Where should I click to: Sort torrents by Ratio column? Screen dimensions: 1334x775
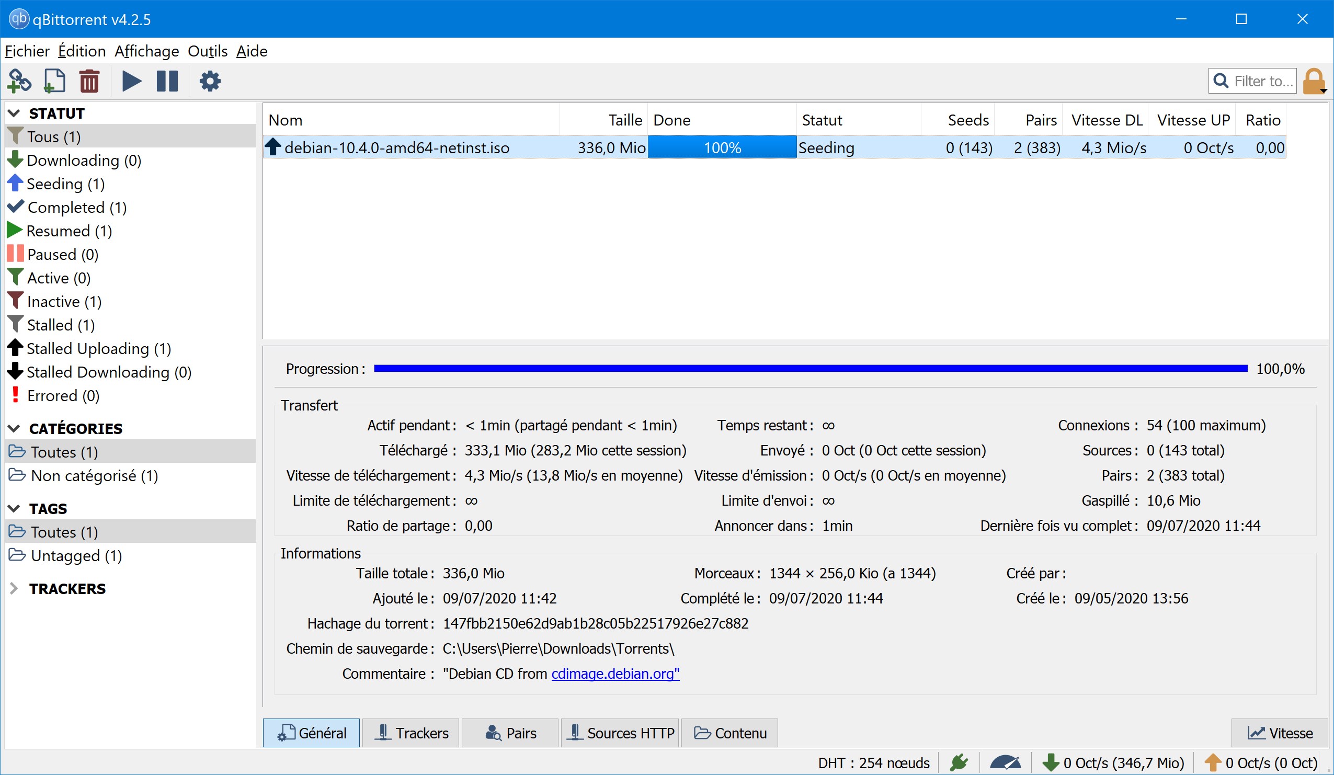tap(1261, 120)
